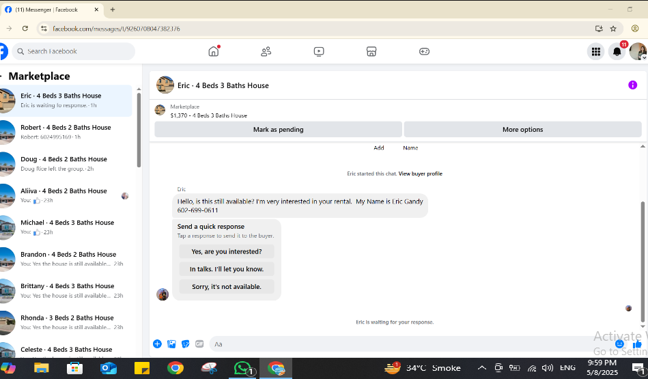Open the ENG language indicator

point(567,367)
